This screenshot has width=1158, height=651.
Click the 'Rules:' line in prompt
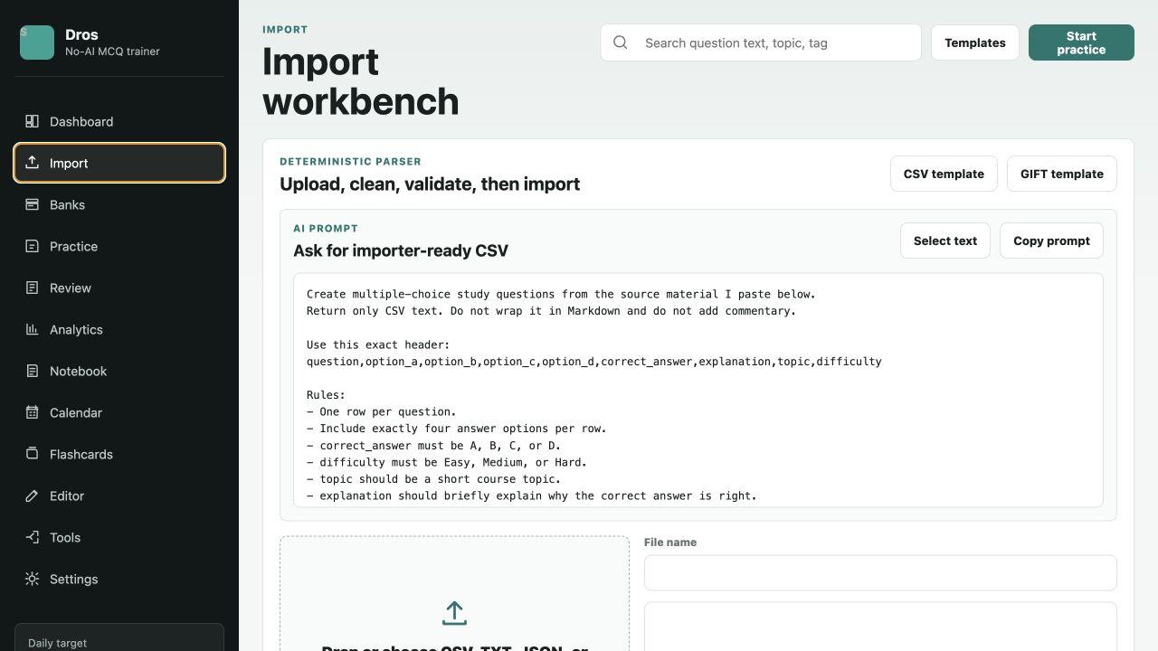tap(326, 394)
